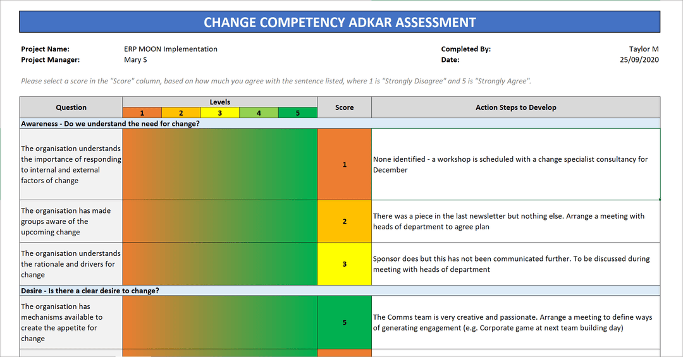Click the amber score cell showing 2
Viewport: 683px width, 357px height.
coord(344,221)
